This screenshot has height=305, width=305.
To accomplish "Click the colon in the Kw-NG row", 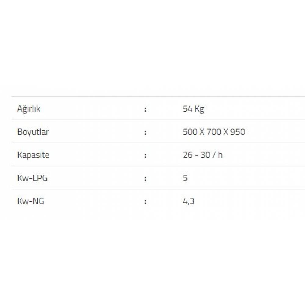I will (145, 202).
